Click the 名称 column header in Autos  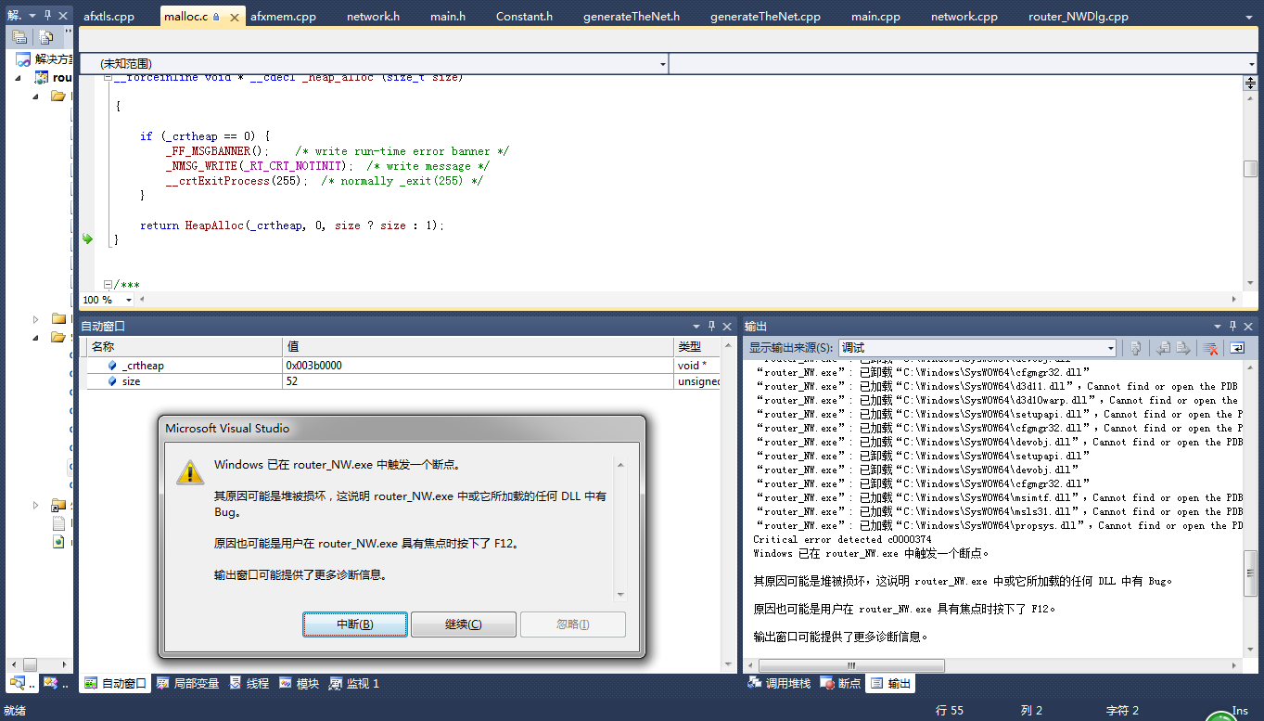tap(185, 346)
